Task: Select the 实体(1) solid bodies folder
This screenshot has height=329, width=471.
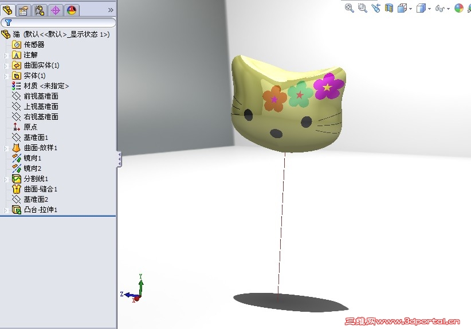Action: (x=29, y=76)
